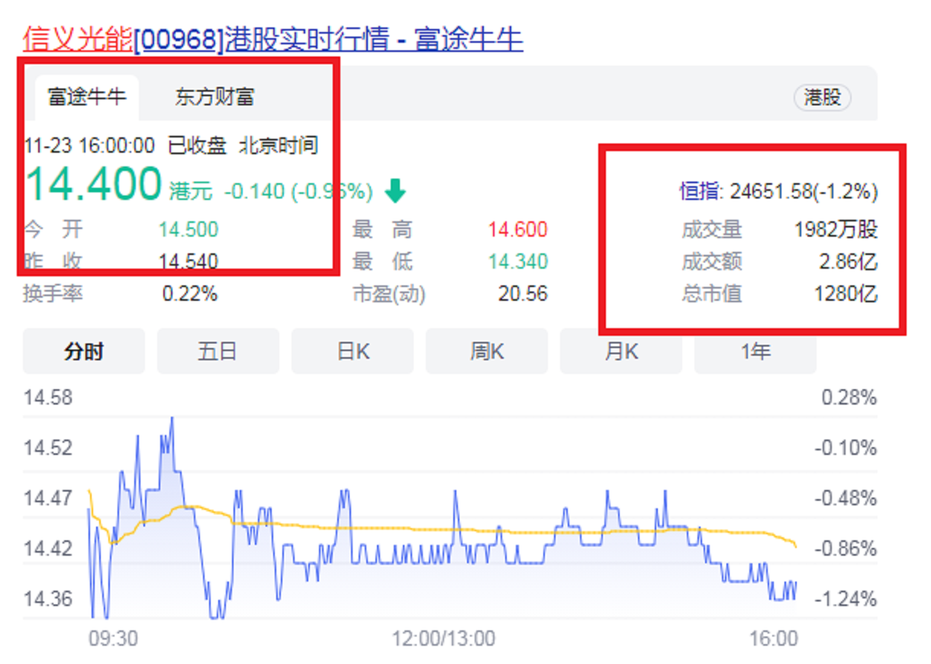Click the 北京时间 label

point(279,145)
